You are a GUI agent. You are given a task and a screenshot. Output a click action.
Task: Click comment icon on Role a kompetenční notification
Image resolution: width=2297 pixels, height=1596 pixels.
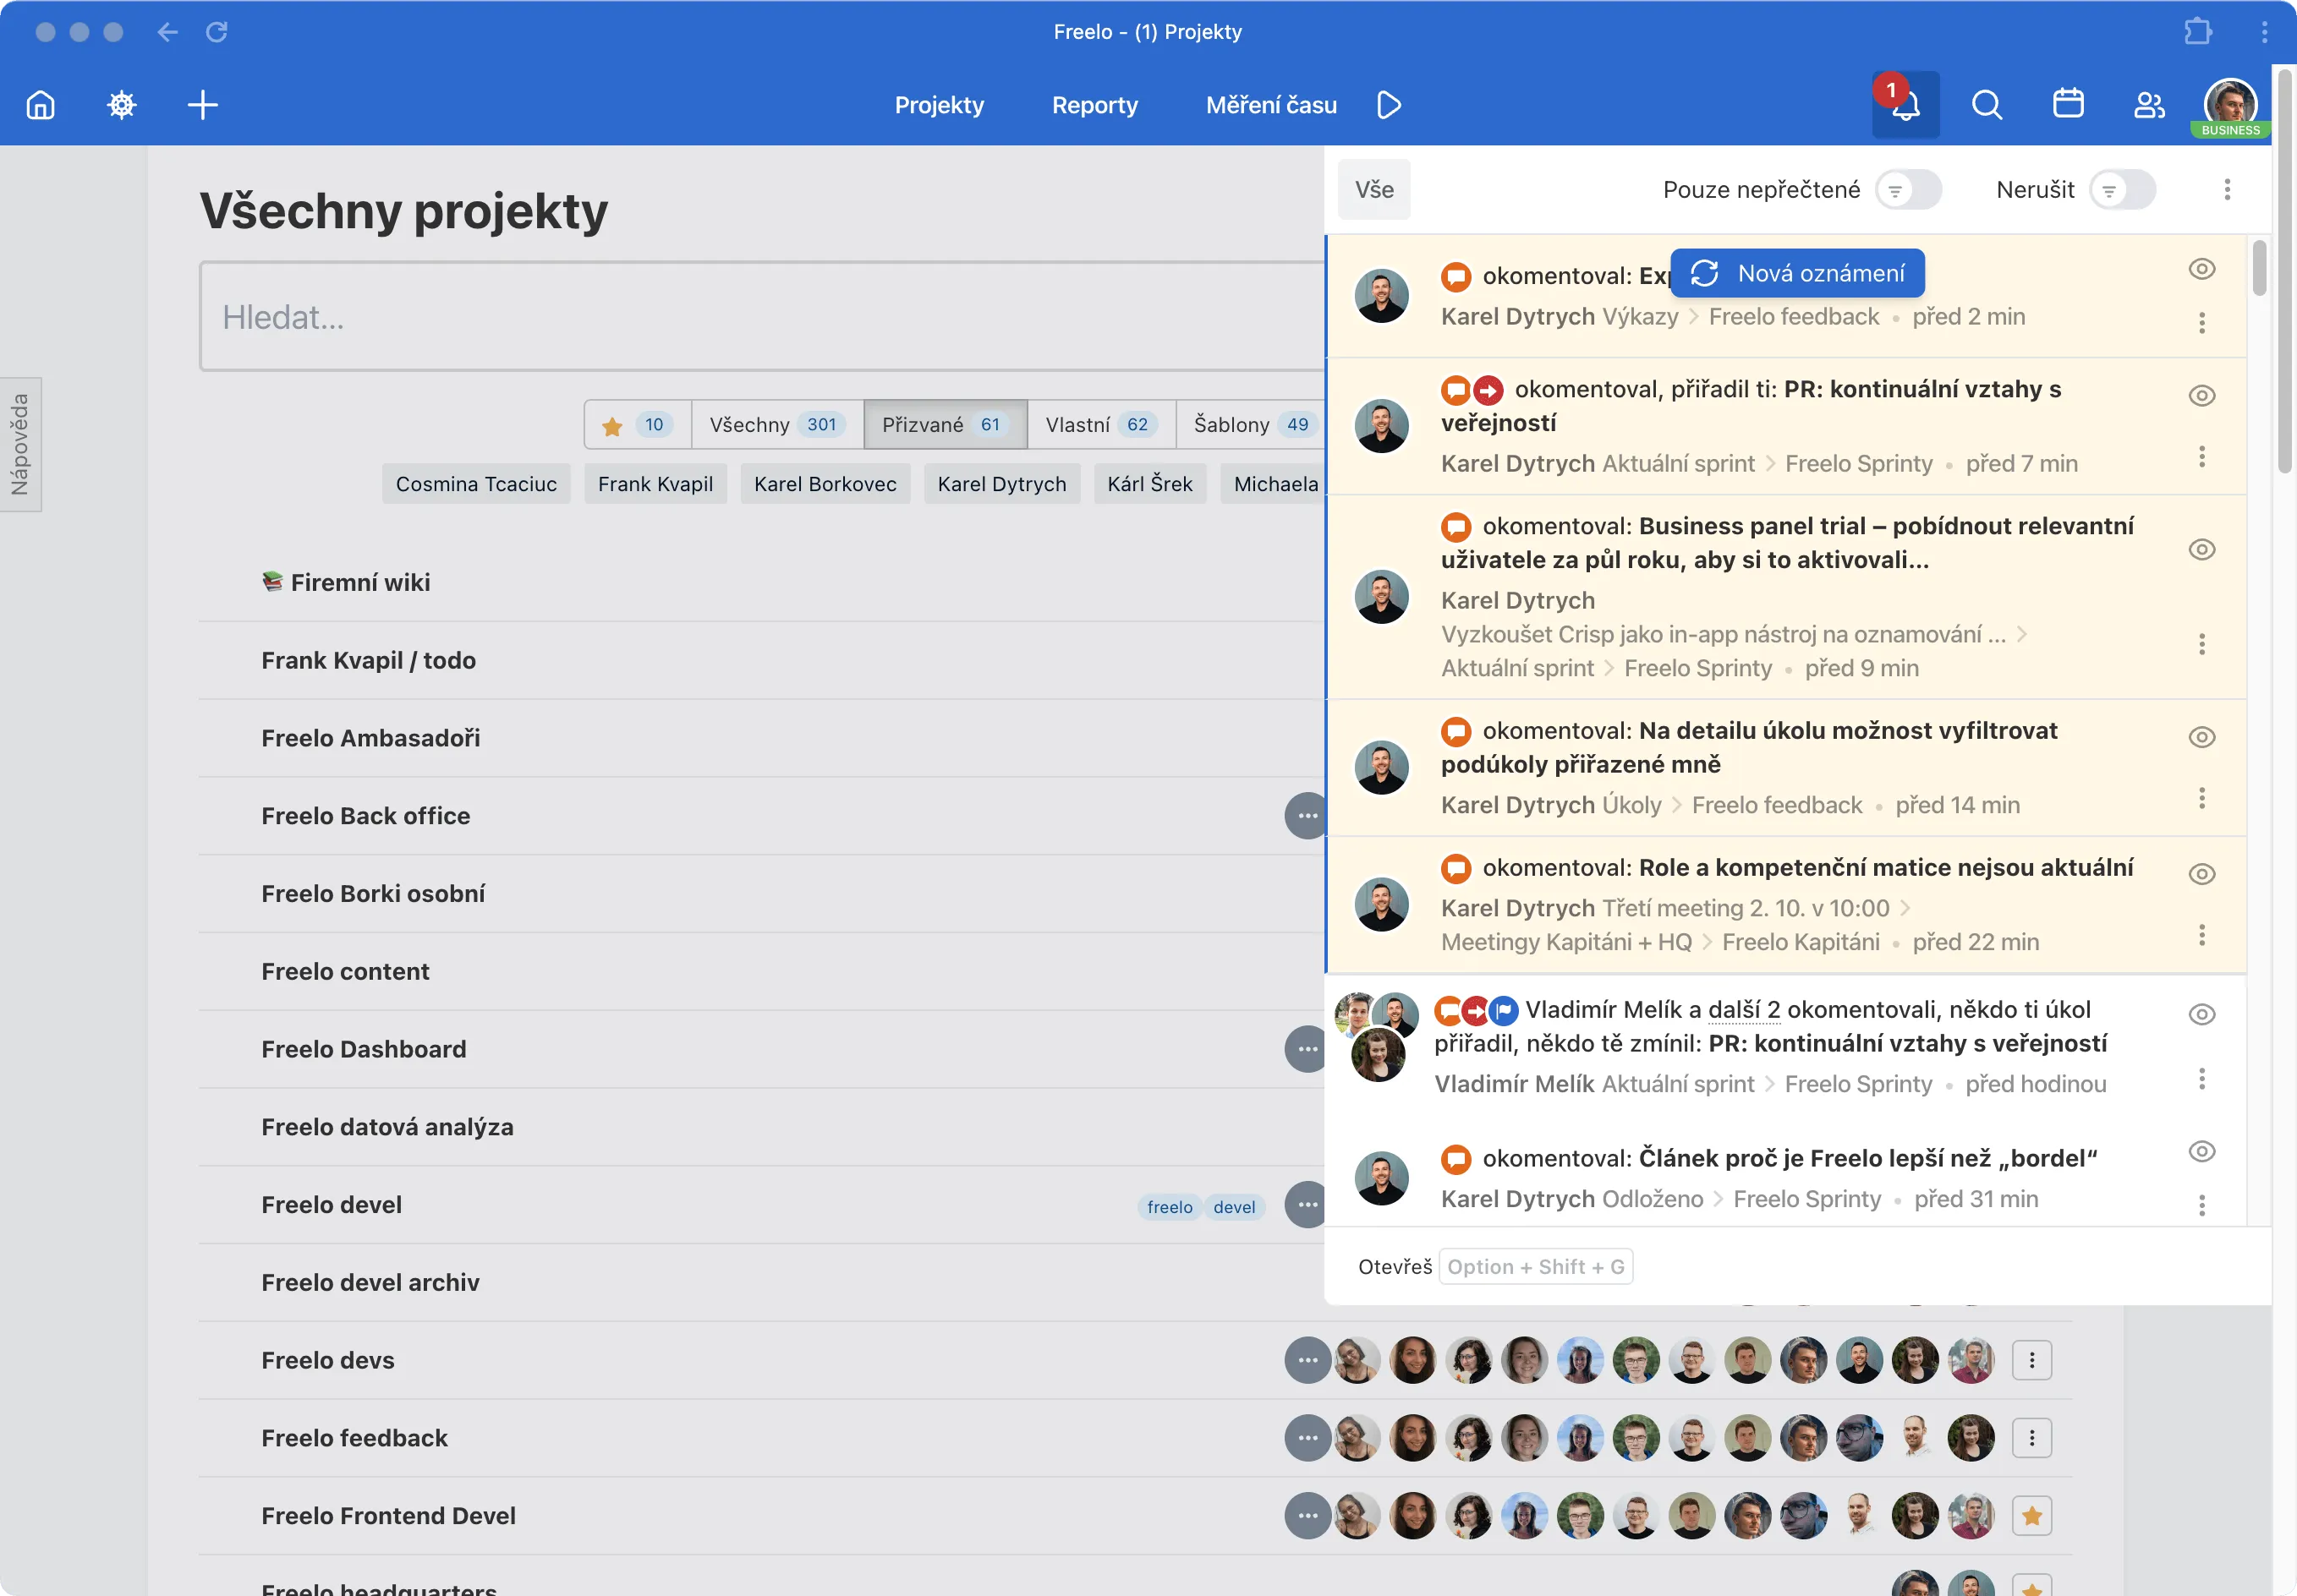point(1455,868)
